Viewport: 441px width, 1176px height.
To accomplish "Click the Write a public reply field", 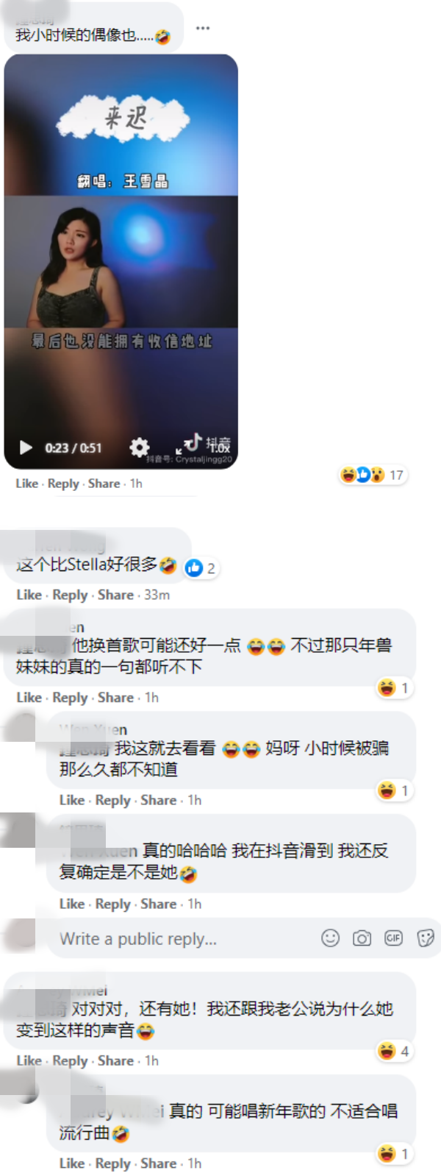I will tap(243, 938).
